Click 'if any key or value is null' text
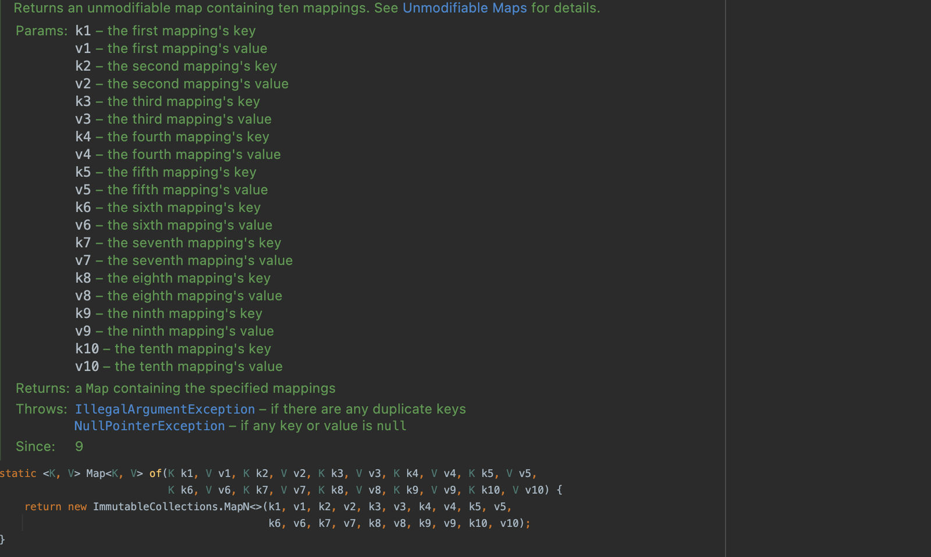Screen dimensions: 931x557 click(324, 426)
